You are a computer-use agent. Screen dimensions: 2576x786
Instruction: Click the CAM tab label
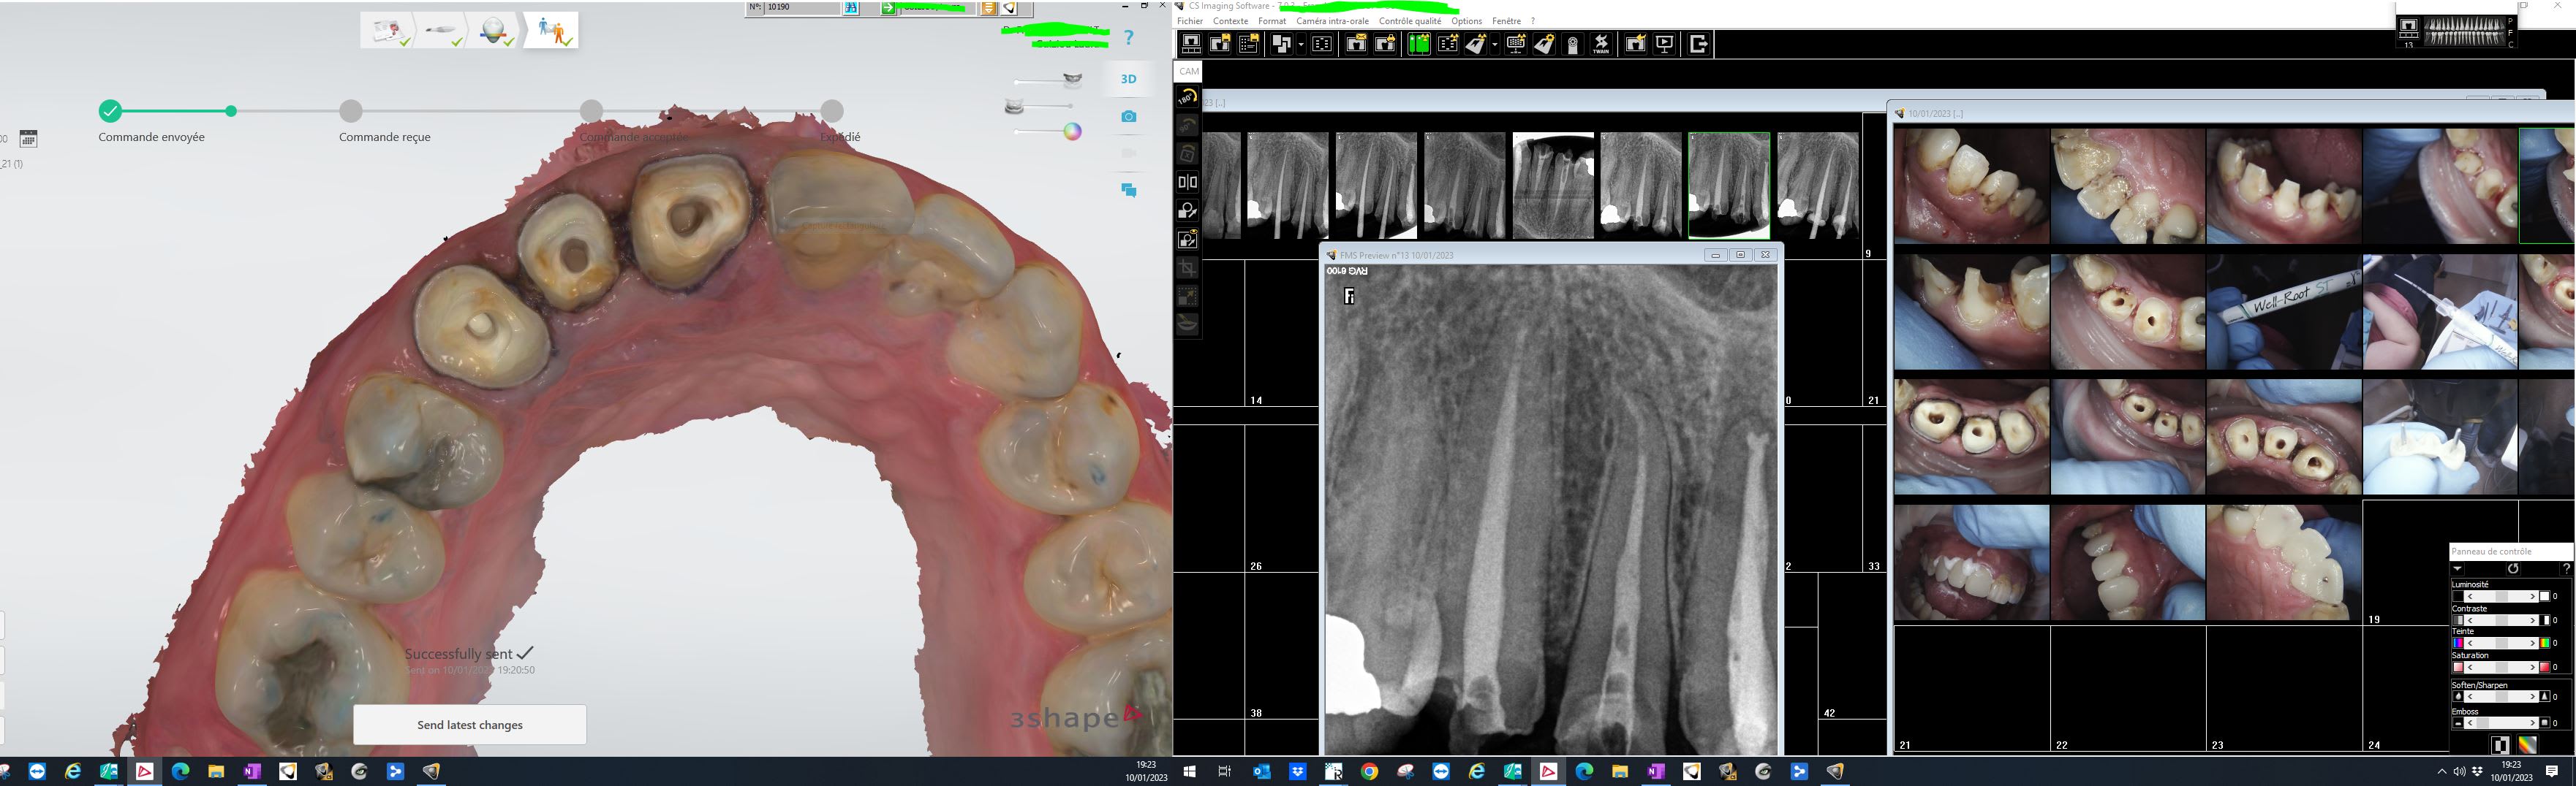click(1188, 71)
